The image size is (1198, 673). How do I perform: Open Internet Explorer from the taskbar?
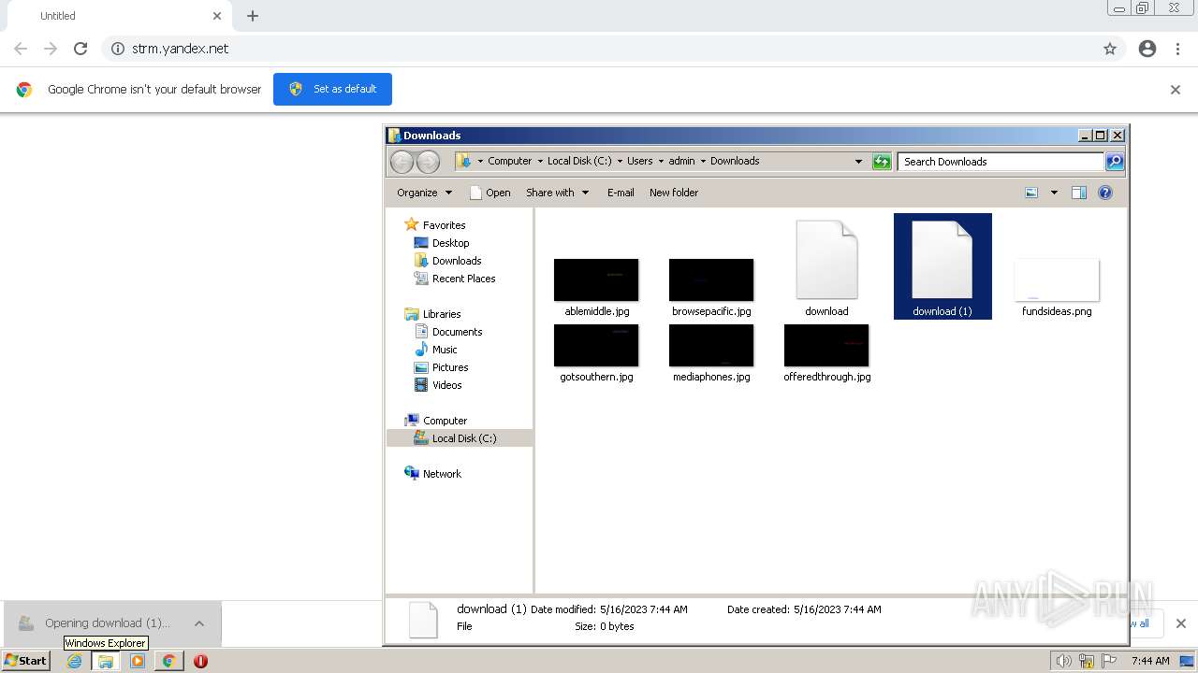75,661
